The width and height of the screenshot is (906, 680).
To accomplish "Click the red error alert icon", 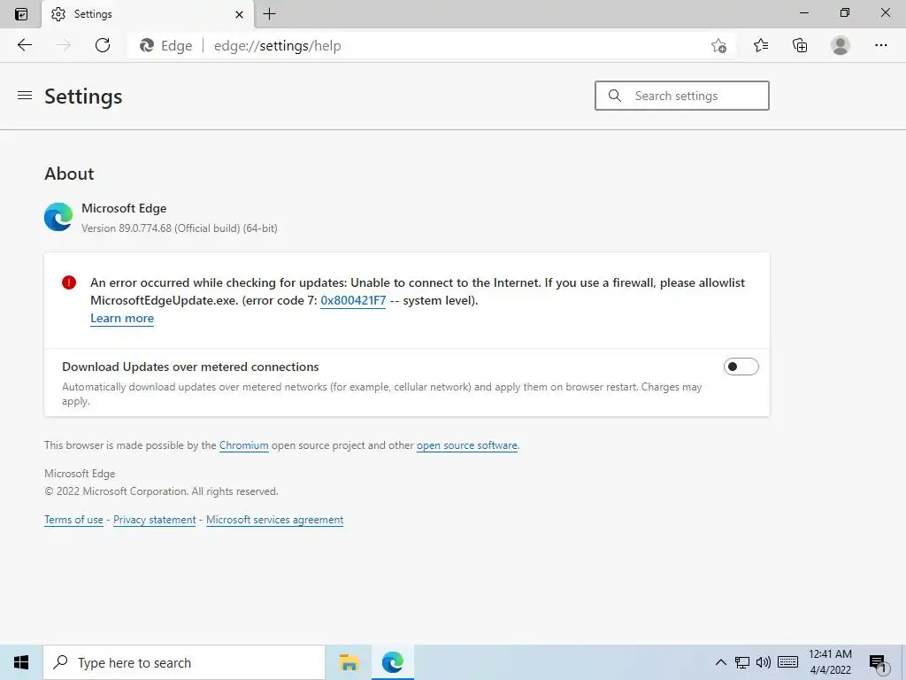I will click(x=69, y=282).
